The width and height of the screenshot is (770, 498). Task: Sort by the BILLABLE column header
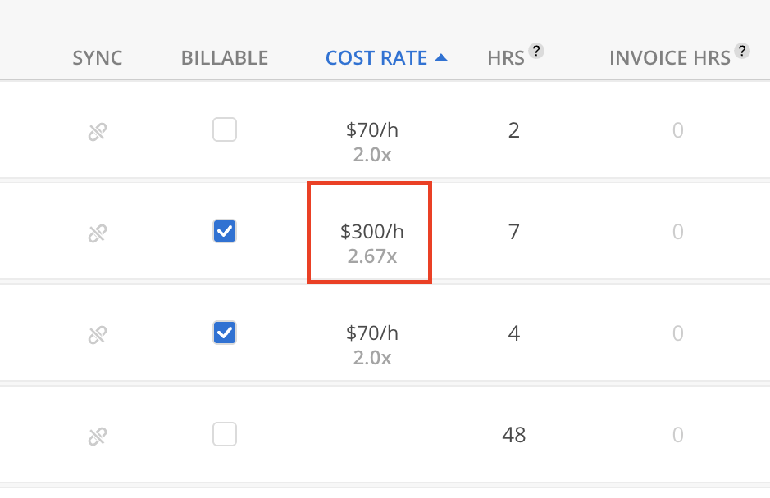225,58
